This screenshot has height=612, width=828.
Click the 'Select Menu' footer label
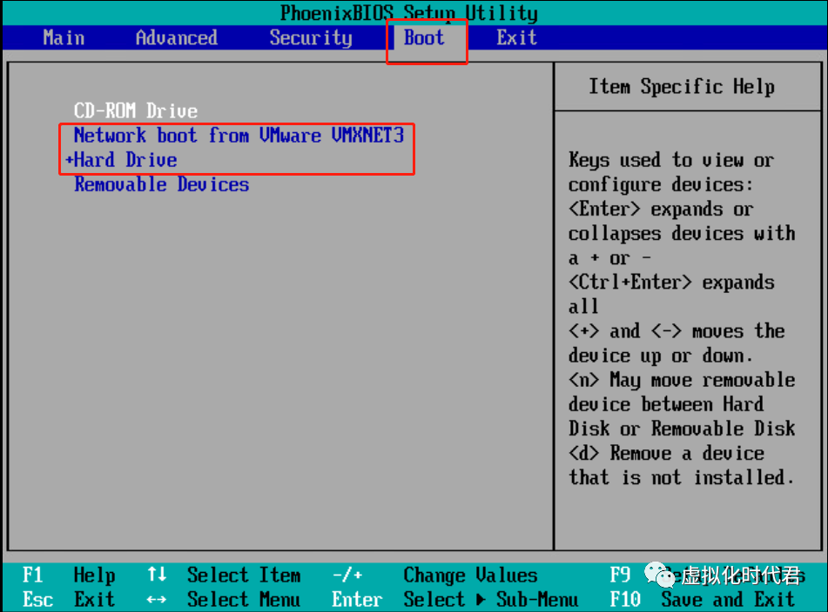click(x=244, y=599)
